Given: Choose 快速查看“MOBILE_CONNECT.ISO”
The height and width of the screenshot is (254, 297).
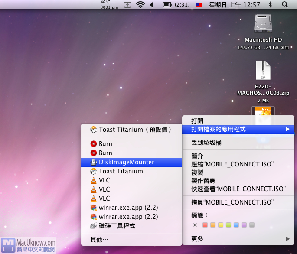Looking at the screenshot, I should [x=238, y=189].
